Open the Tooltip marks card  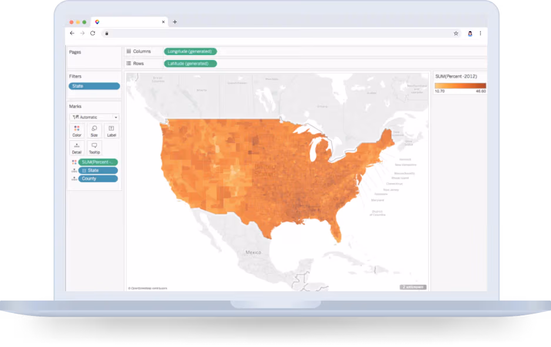94,148
